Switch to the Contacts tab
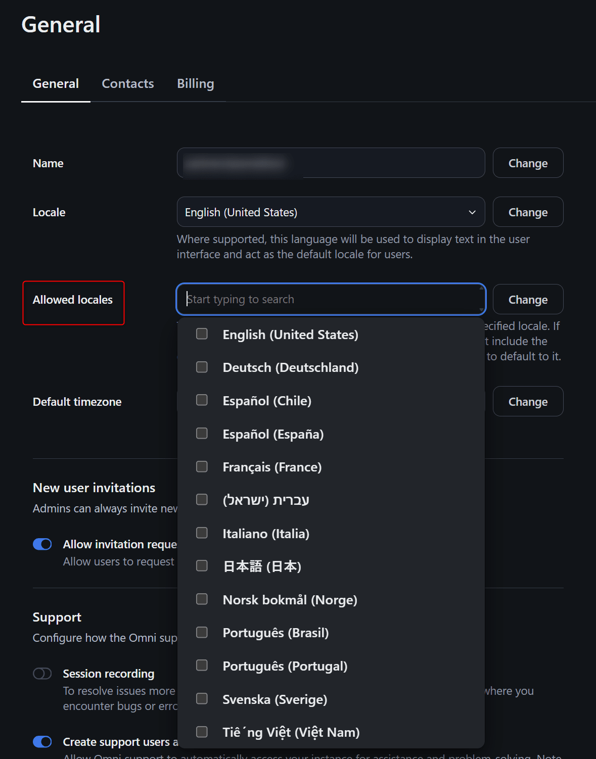 [128, 84]
